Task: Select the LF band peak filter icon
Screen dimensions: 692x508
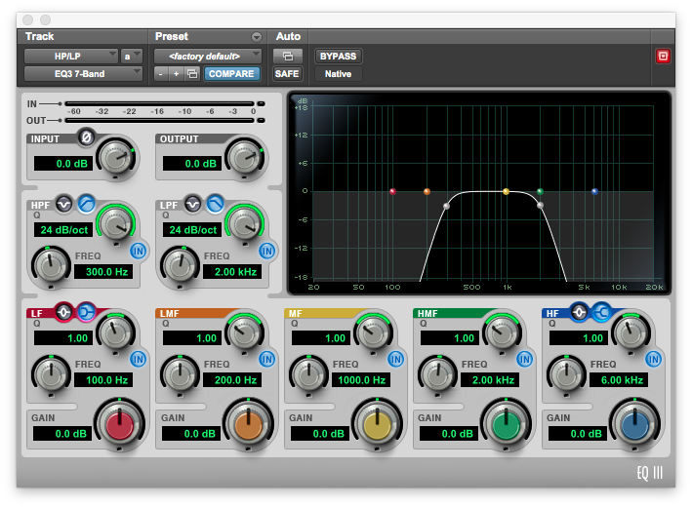Action: tap(64, 313)
